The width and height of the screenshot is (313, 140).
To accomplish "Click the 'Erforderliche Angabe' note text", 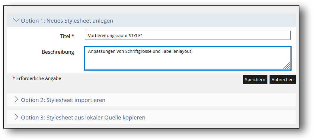I will [39, 78].
